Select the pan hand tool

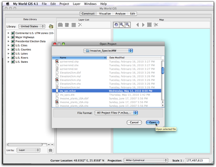(116, 25)
